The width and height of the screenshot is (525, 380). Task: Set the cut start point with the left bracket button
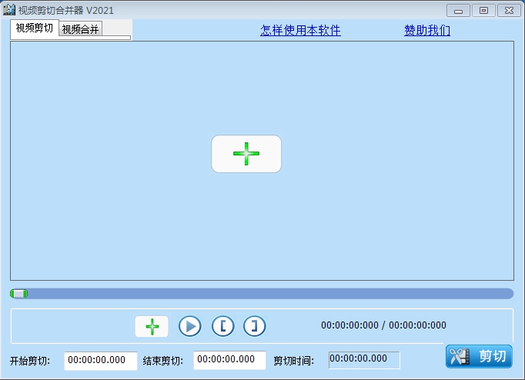point(222,326)
